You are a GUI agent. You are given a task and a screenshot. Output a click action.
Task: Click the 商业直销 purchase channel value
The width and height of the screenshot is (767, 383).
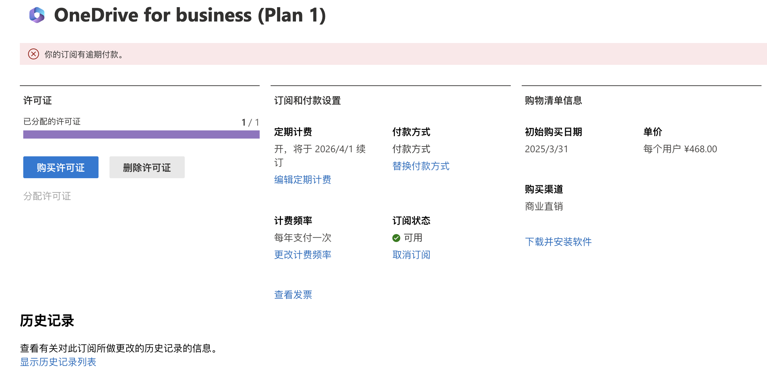[x=544, y=206]
